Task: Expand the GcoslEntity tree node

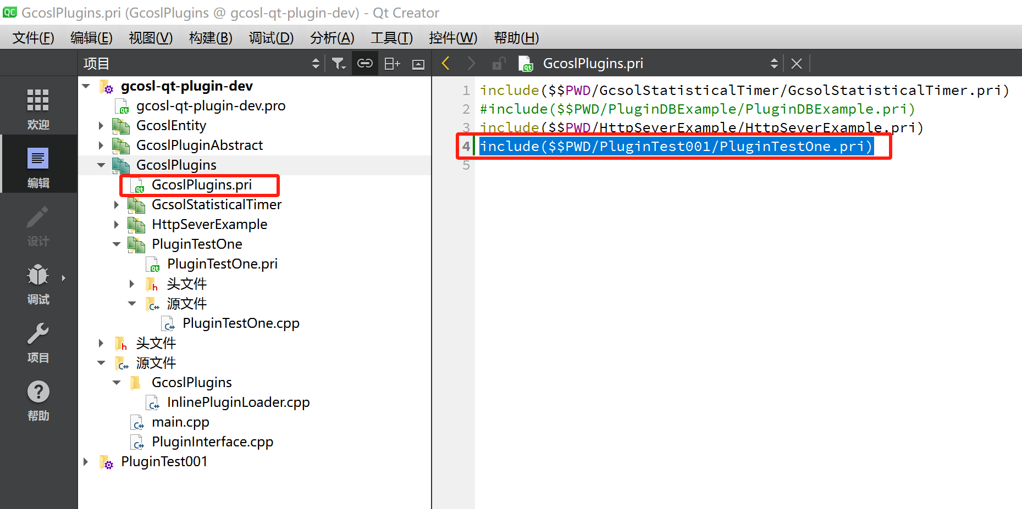Action: [101, 126]
